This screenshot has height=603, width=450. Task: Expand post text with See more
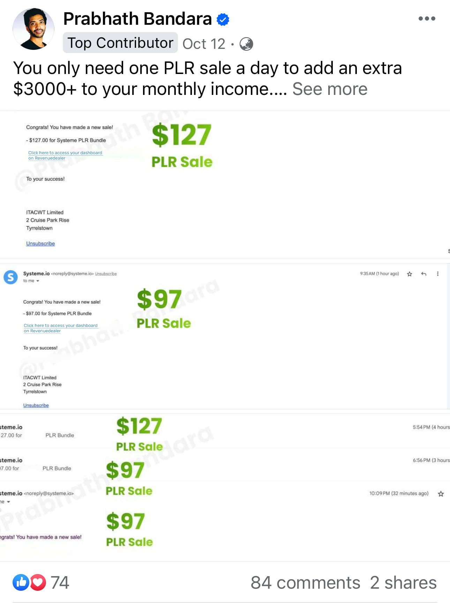point(330,89)
